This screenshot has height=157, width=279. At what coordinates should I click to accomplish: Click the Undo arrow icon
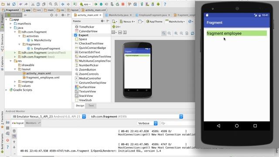pos(20,4)
